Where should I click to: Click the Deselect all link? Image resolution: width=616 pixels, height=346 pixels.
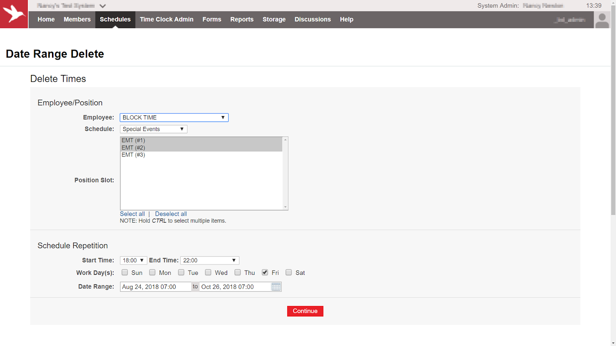tap(171, 214)
